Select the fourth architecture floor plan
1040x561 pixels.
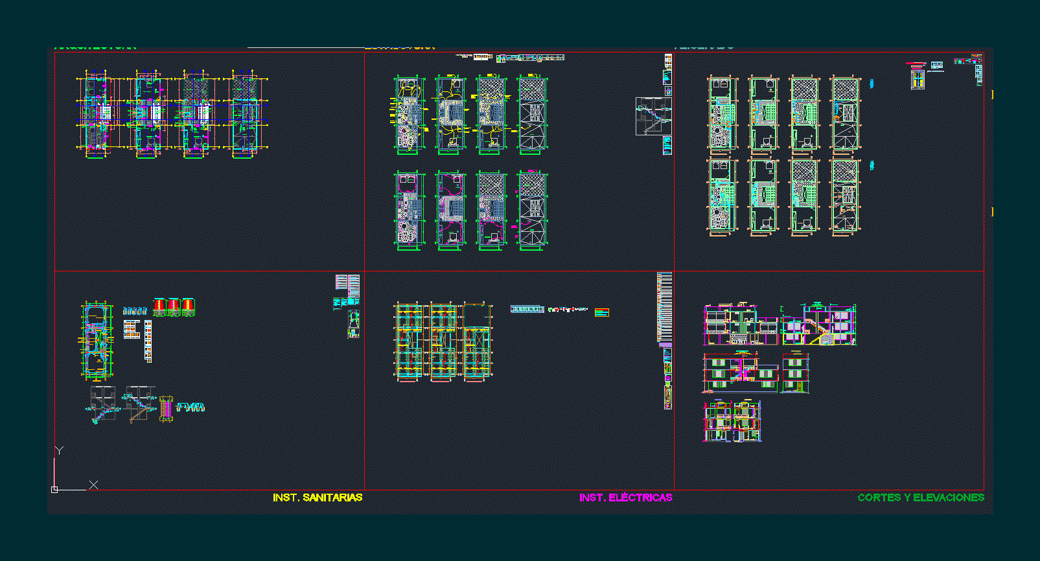[245, 115]
